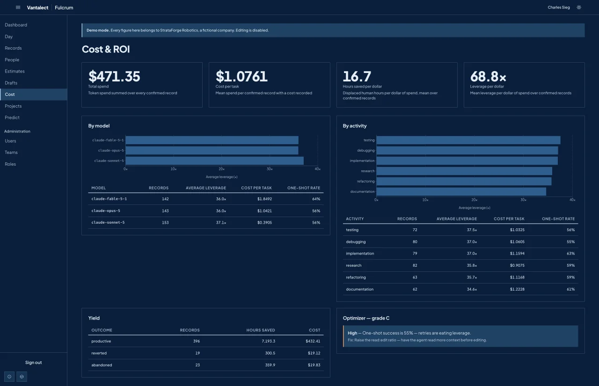Click the $1.2228 cost cell for documentation
Viewport: 599px width, 386px height.
tap(517, 289)
